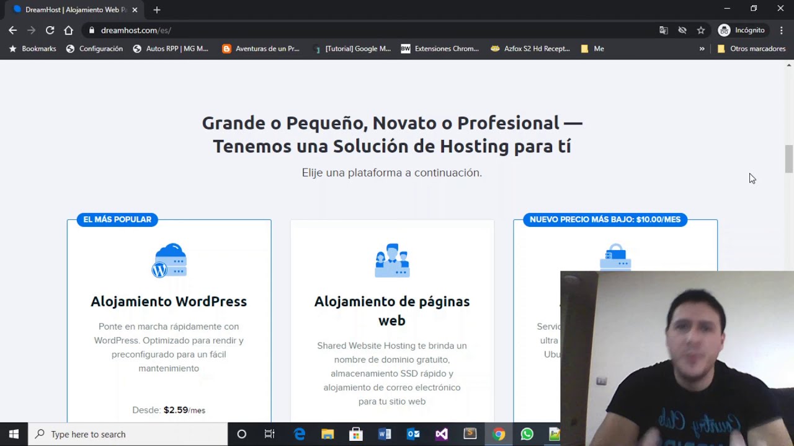Click the EL MÁS POPULAR badge
794x446 pixels.
pyautogui.click(x=117, y=219)
